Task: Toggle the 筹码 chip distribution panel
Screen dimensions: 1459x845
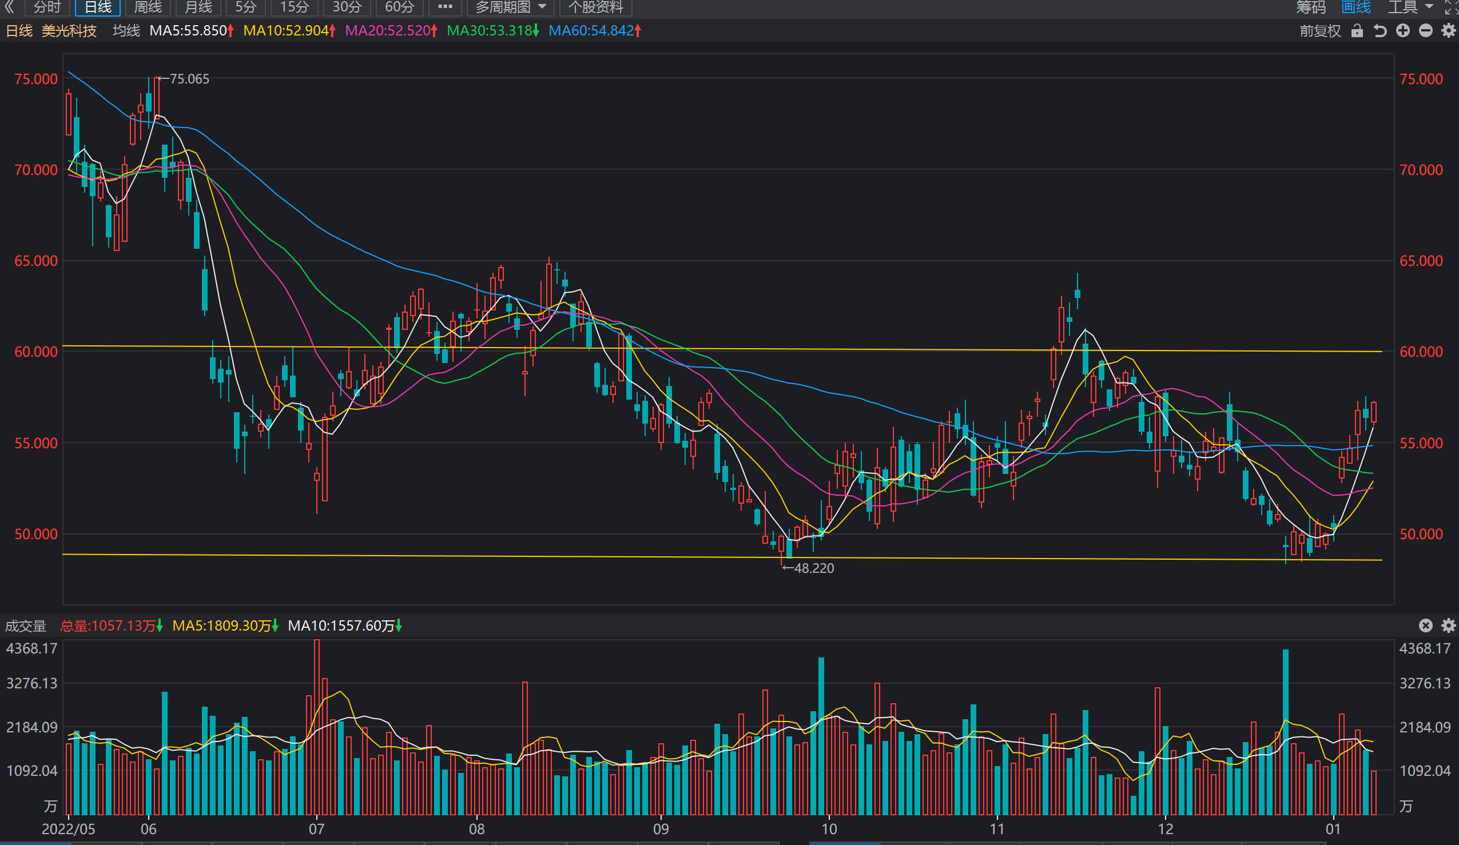Action: click(x=1310, y=7)
